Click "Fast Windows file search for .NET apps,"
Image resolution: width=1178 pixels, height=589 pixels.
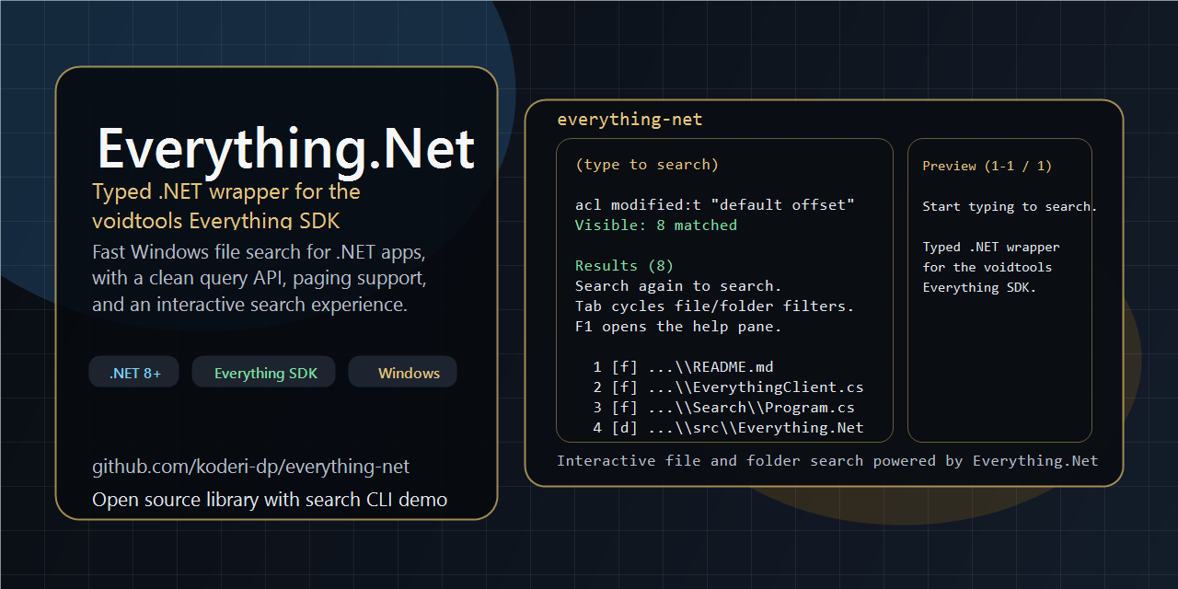(259, 252)
